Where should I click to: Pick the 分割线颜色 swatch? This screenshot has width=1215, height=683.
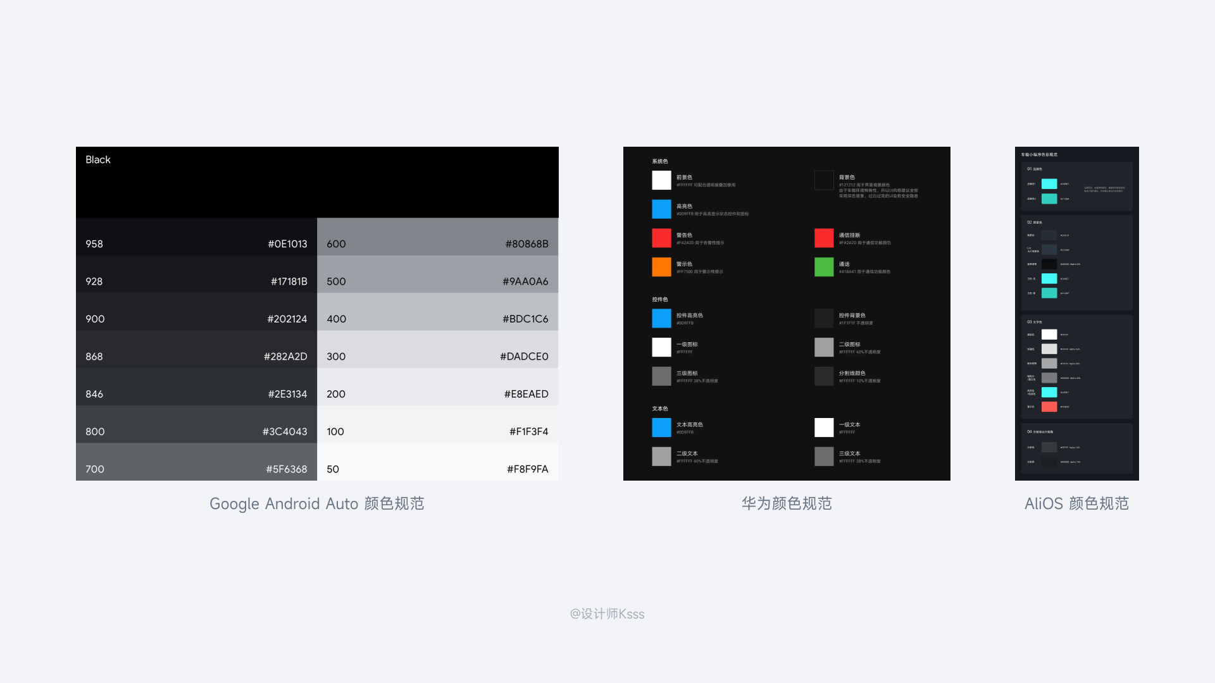[x=824, y=376]
